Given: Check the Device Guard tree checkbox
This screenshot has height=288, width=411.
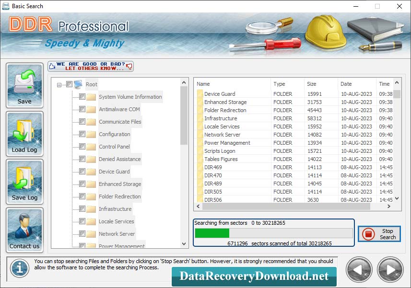Looking at the screenshot, I should (82, 172).
